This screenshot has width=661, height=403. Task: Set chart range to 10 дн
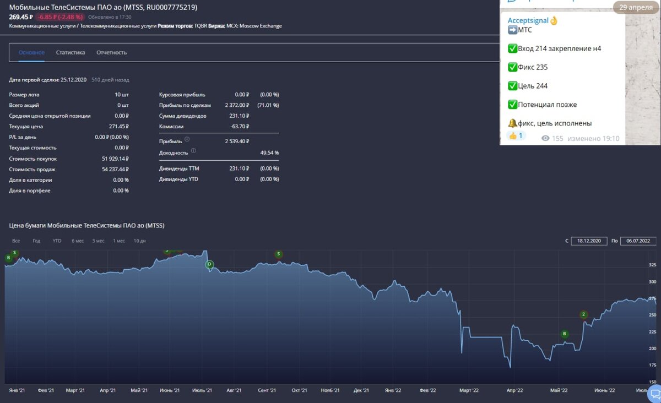click(x=140, y=241)
